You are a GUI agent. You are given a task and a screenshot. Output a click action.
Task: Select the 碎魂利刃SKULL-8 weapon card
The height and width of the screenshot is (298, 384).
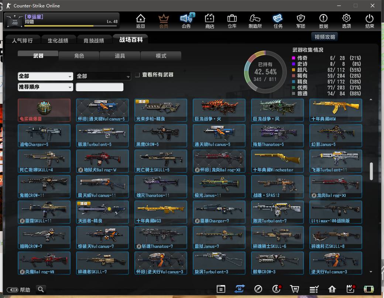tap(336, 237)
